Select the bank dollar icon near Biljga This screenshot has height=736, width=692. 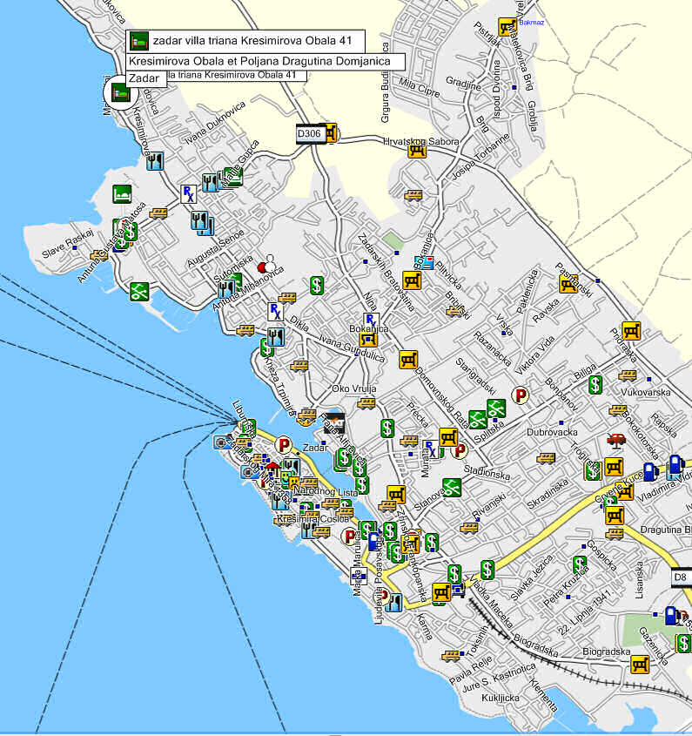[x=595, y=384]
